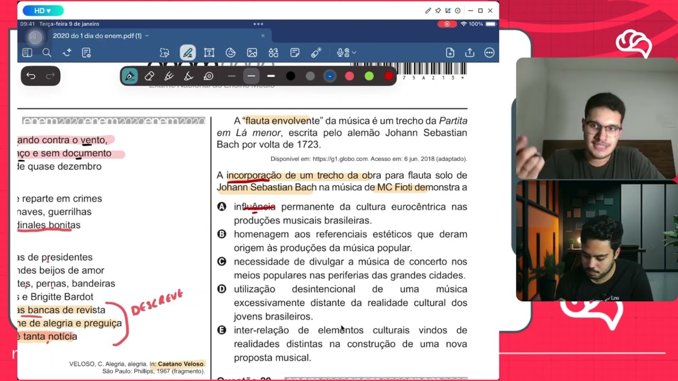This screenshot has width=678, height=381.
Task: Pick the selected blue color swatch
Action: point(329,76)
